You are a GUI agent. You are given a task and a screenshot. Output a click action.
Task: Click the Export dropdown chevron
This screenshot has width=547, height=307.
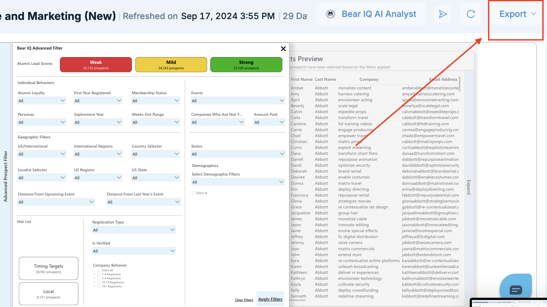534,14
